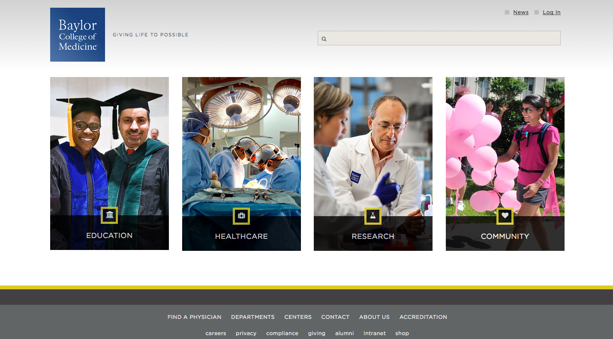
Task: Open the intranet footer link
Action: click(x=375, y=333)
